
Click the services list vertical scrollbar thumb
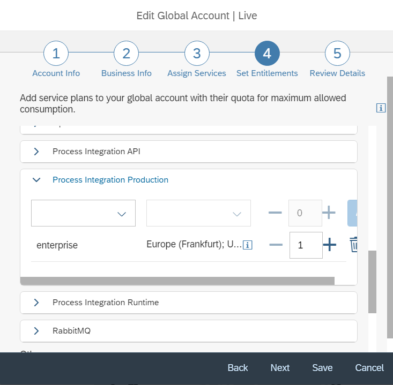click(x=372, y=282)
